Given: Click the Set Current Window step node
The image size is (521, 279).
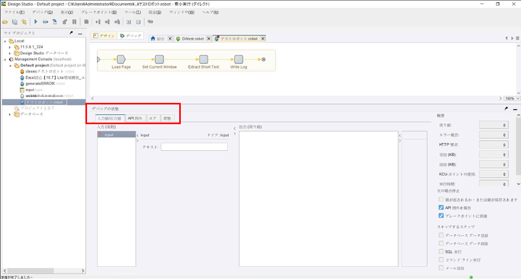Looking at the screenshot, I should point(159,59).
